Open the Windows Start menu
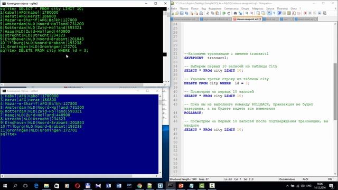 click(x=5, y=186)
